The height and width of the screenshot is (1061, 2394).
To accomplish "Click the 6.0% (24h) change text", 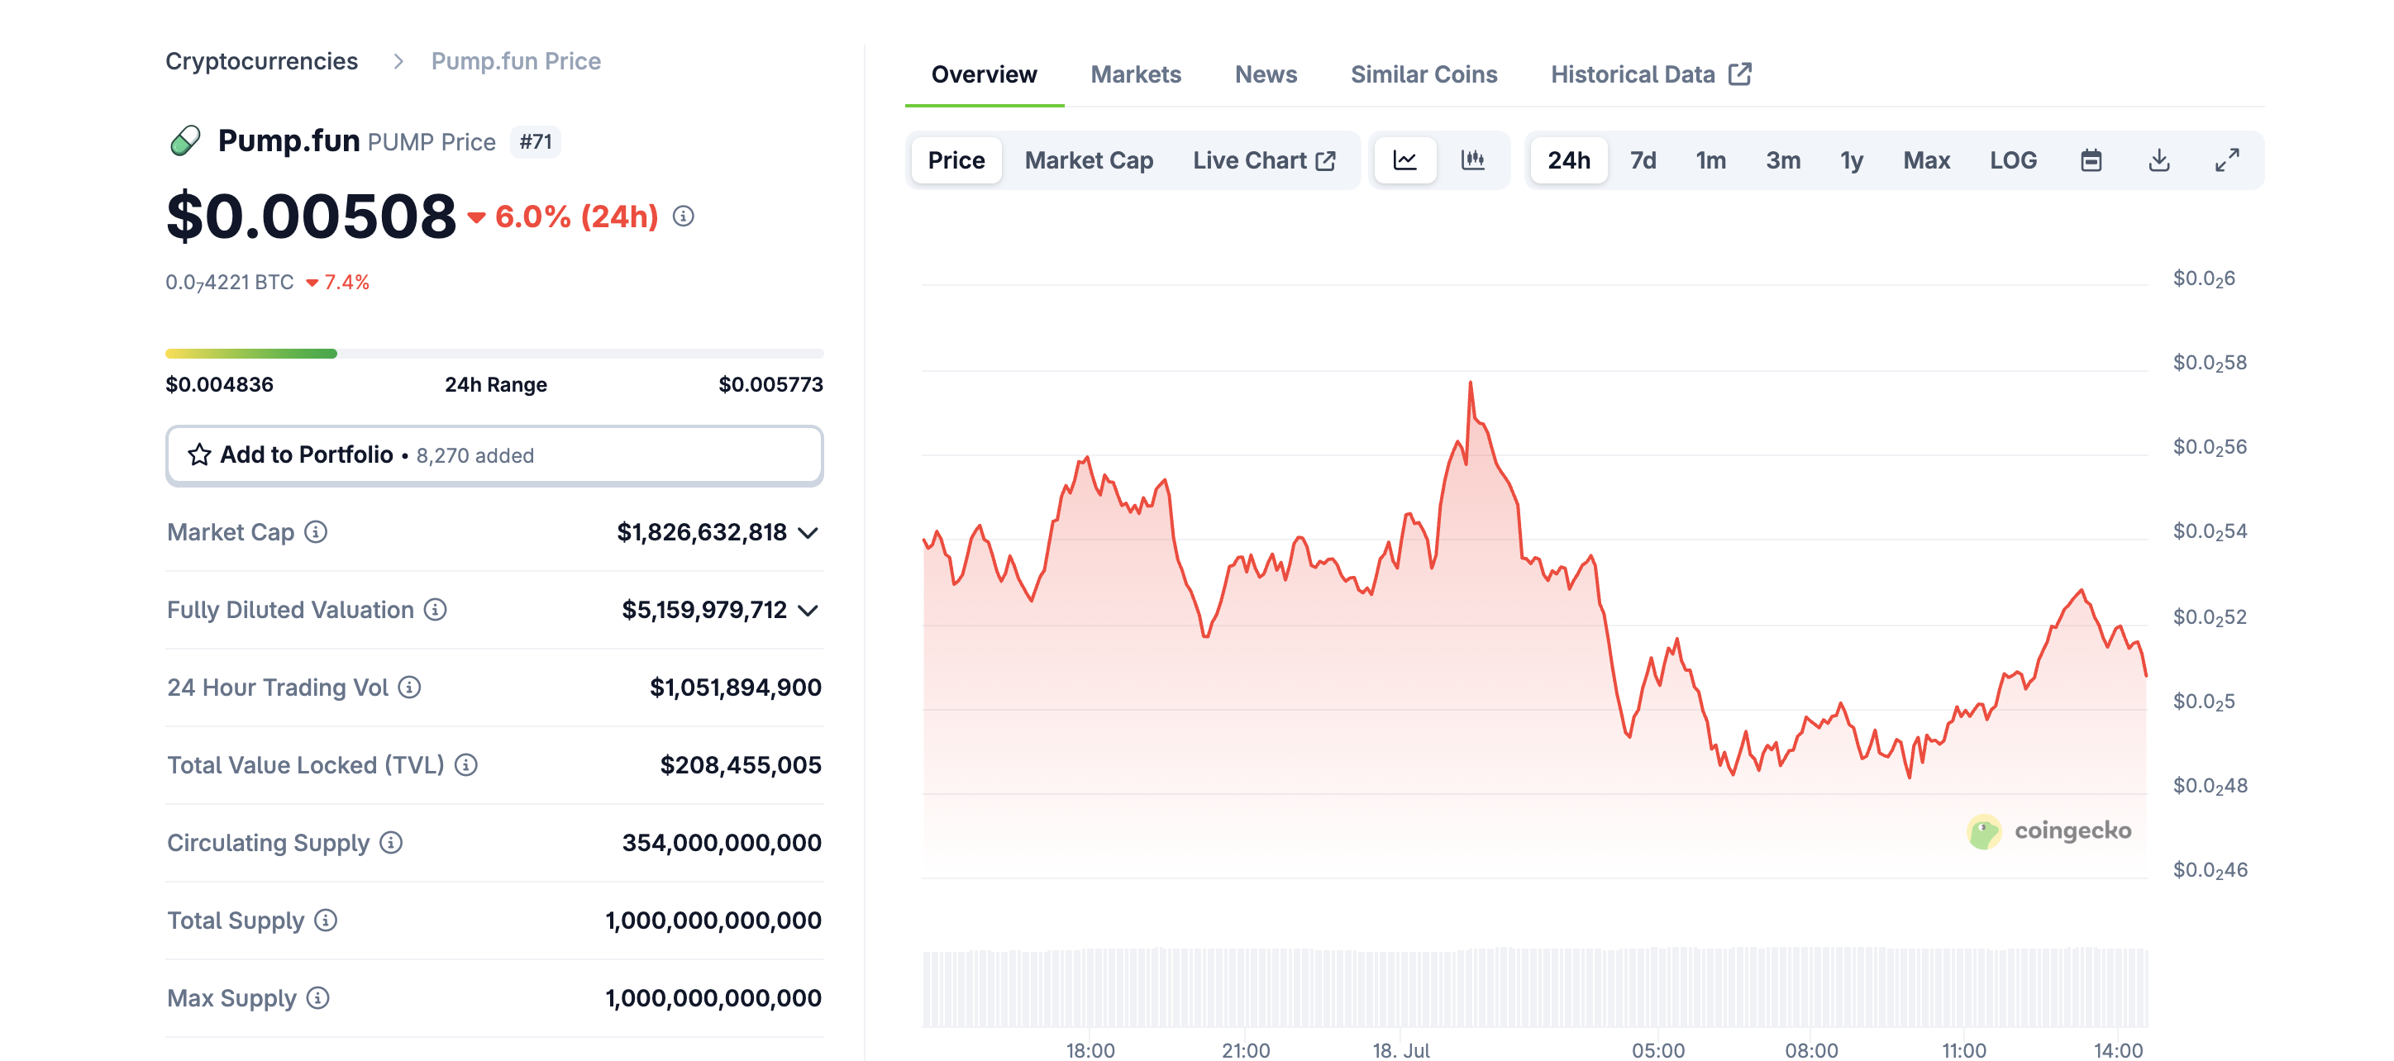I will point(576,216).
